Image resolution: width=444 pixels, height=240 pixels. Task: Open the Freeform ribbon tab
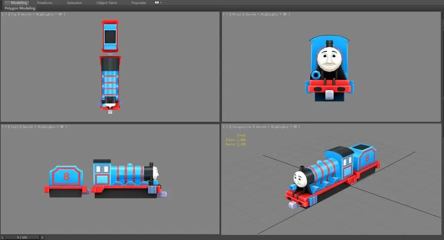point(45,3)
